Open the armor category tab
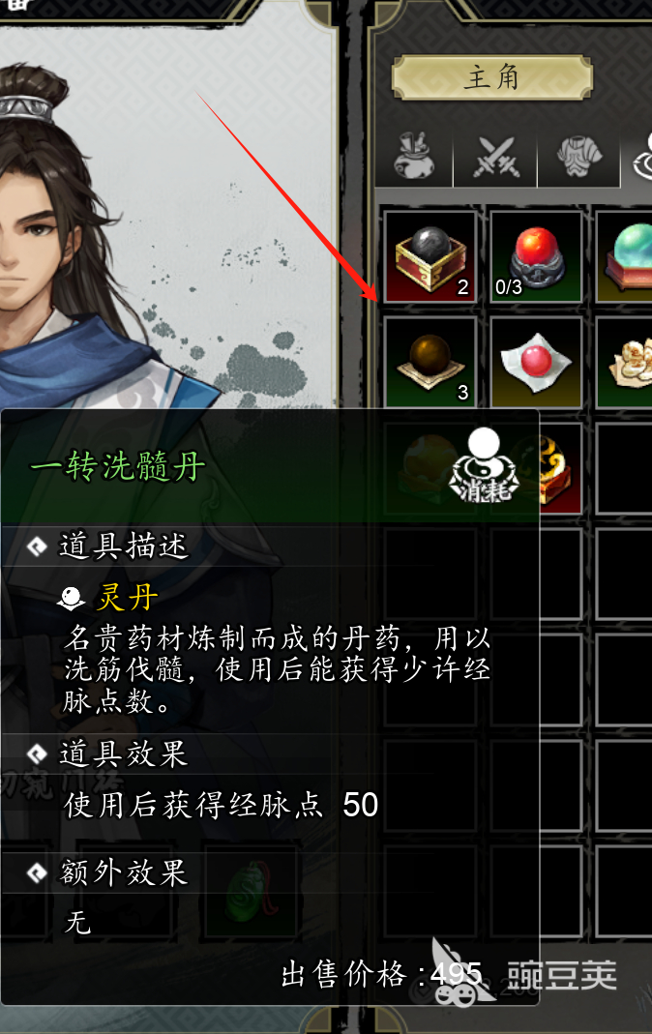652x1034 pixels. 578,156
